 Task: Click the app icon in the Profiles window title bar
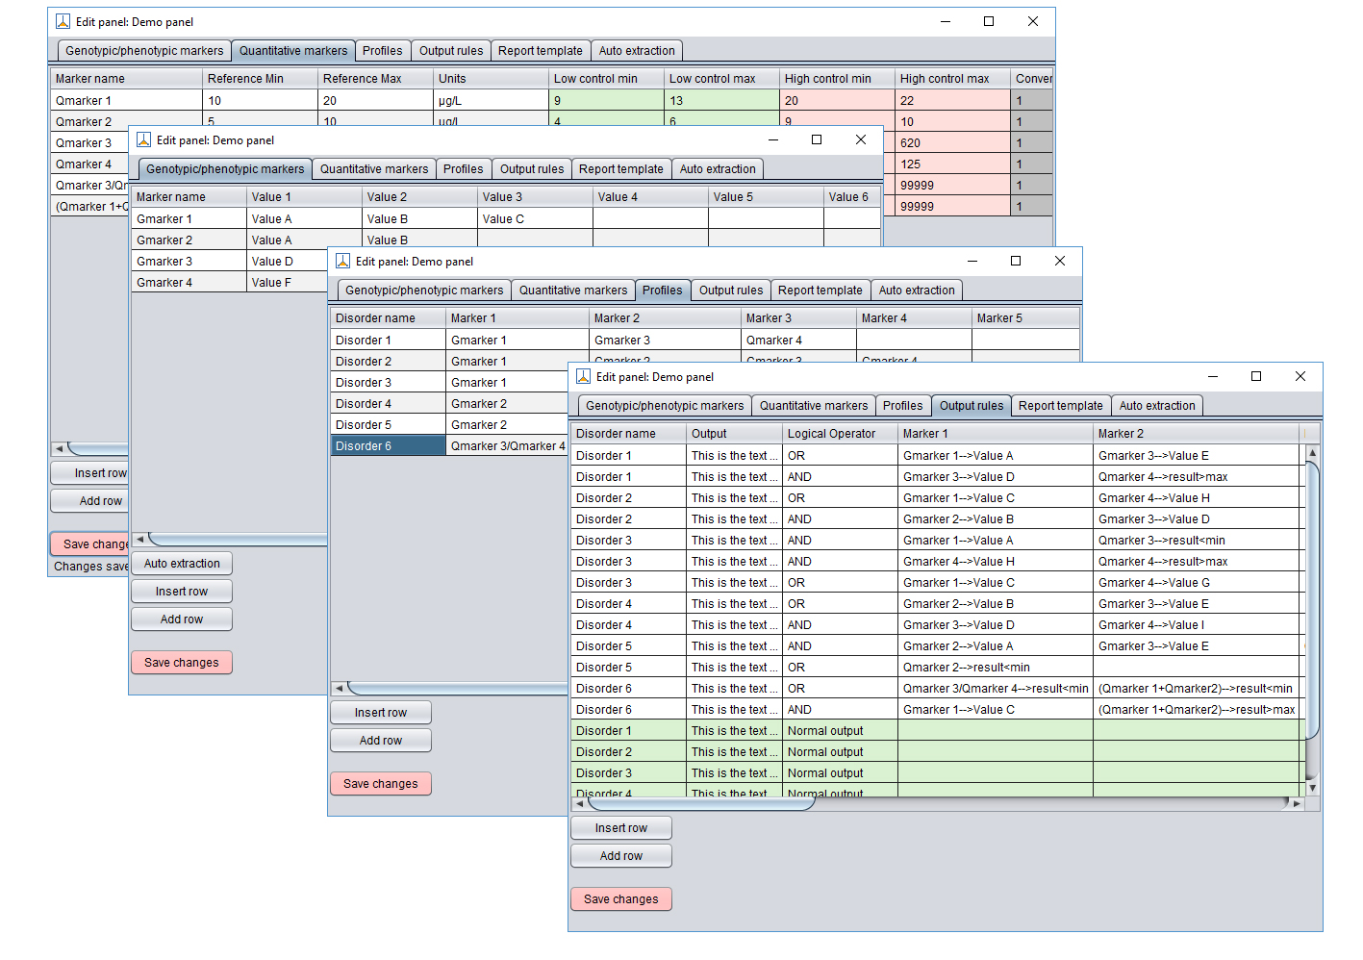(341, 261)
